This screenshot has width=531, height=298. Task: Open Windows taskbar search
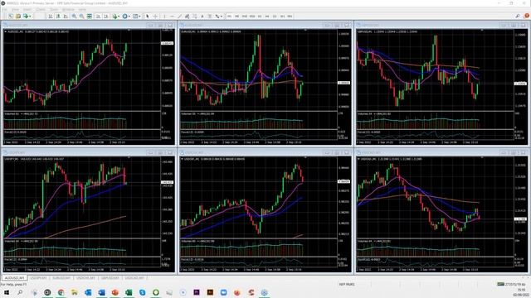pyautogui.click(x=20, y=292)
